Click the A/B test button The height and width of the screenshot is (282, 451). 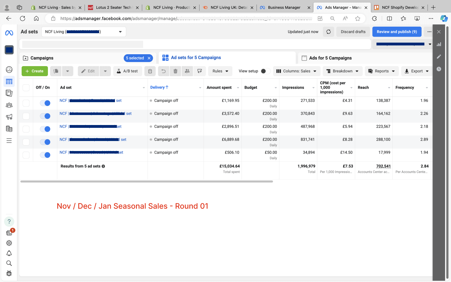[x=127, y=71]
